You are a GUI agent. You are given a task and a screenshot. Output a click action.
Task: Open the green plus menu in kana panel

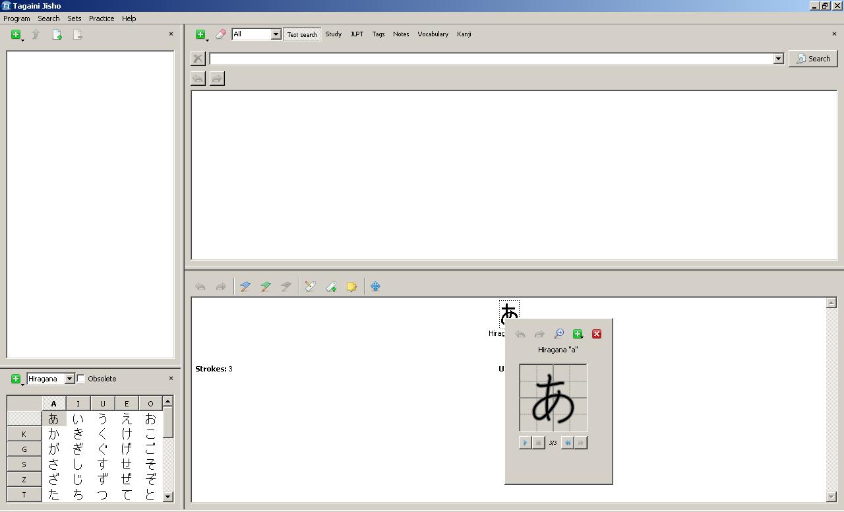(x=16, y=379)
